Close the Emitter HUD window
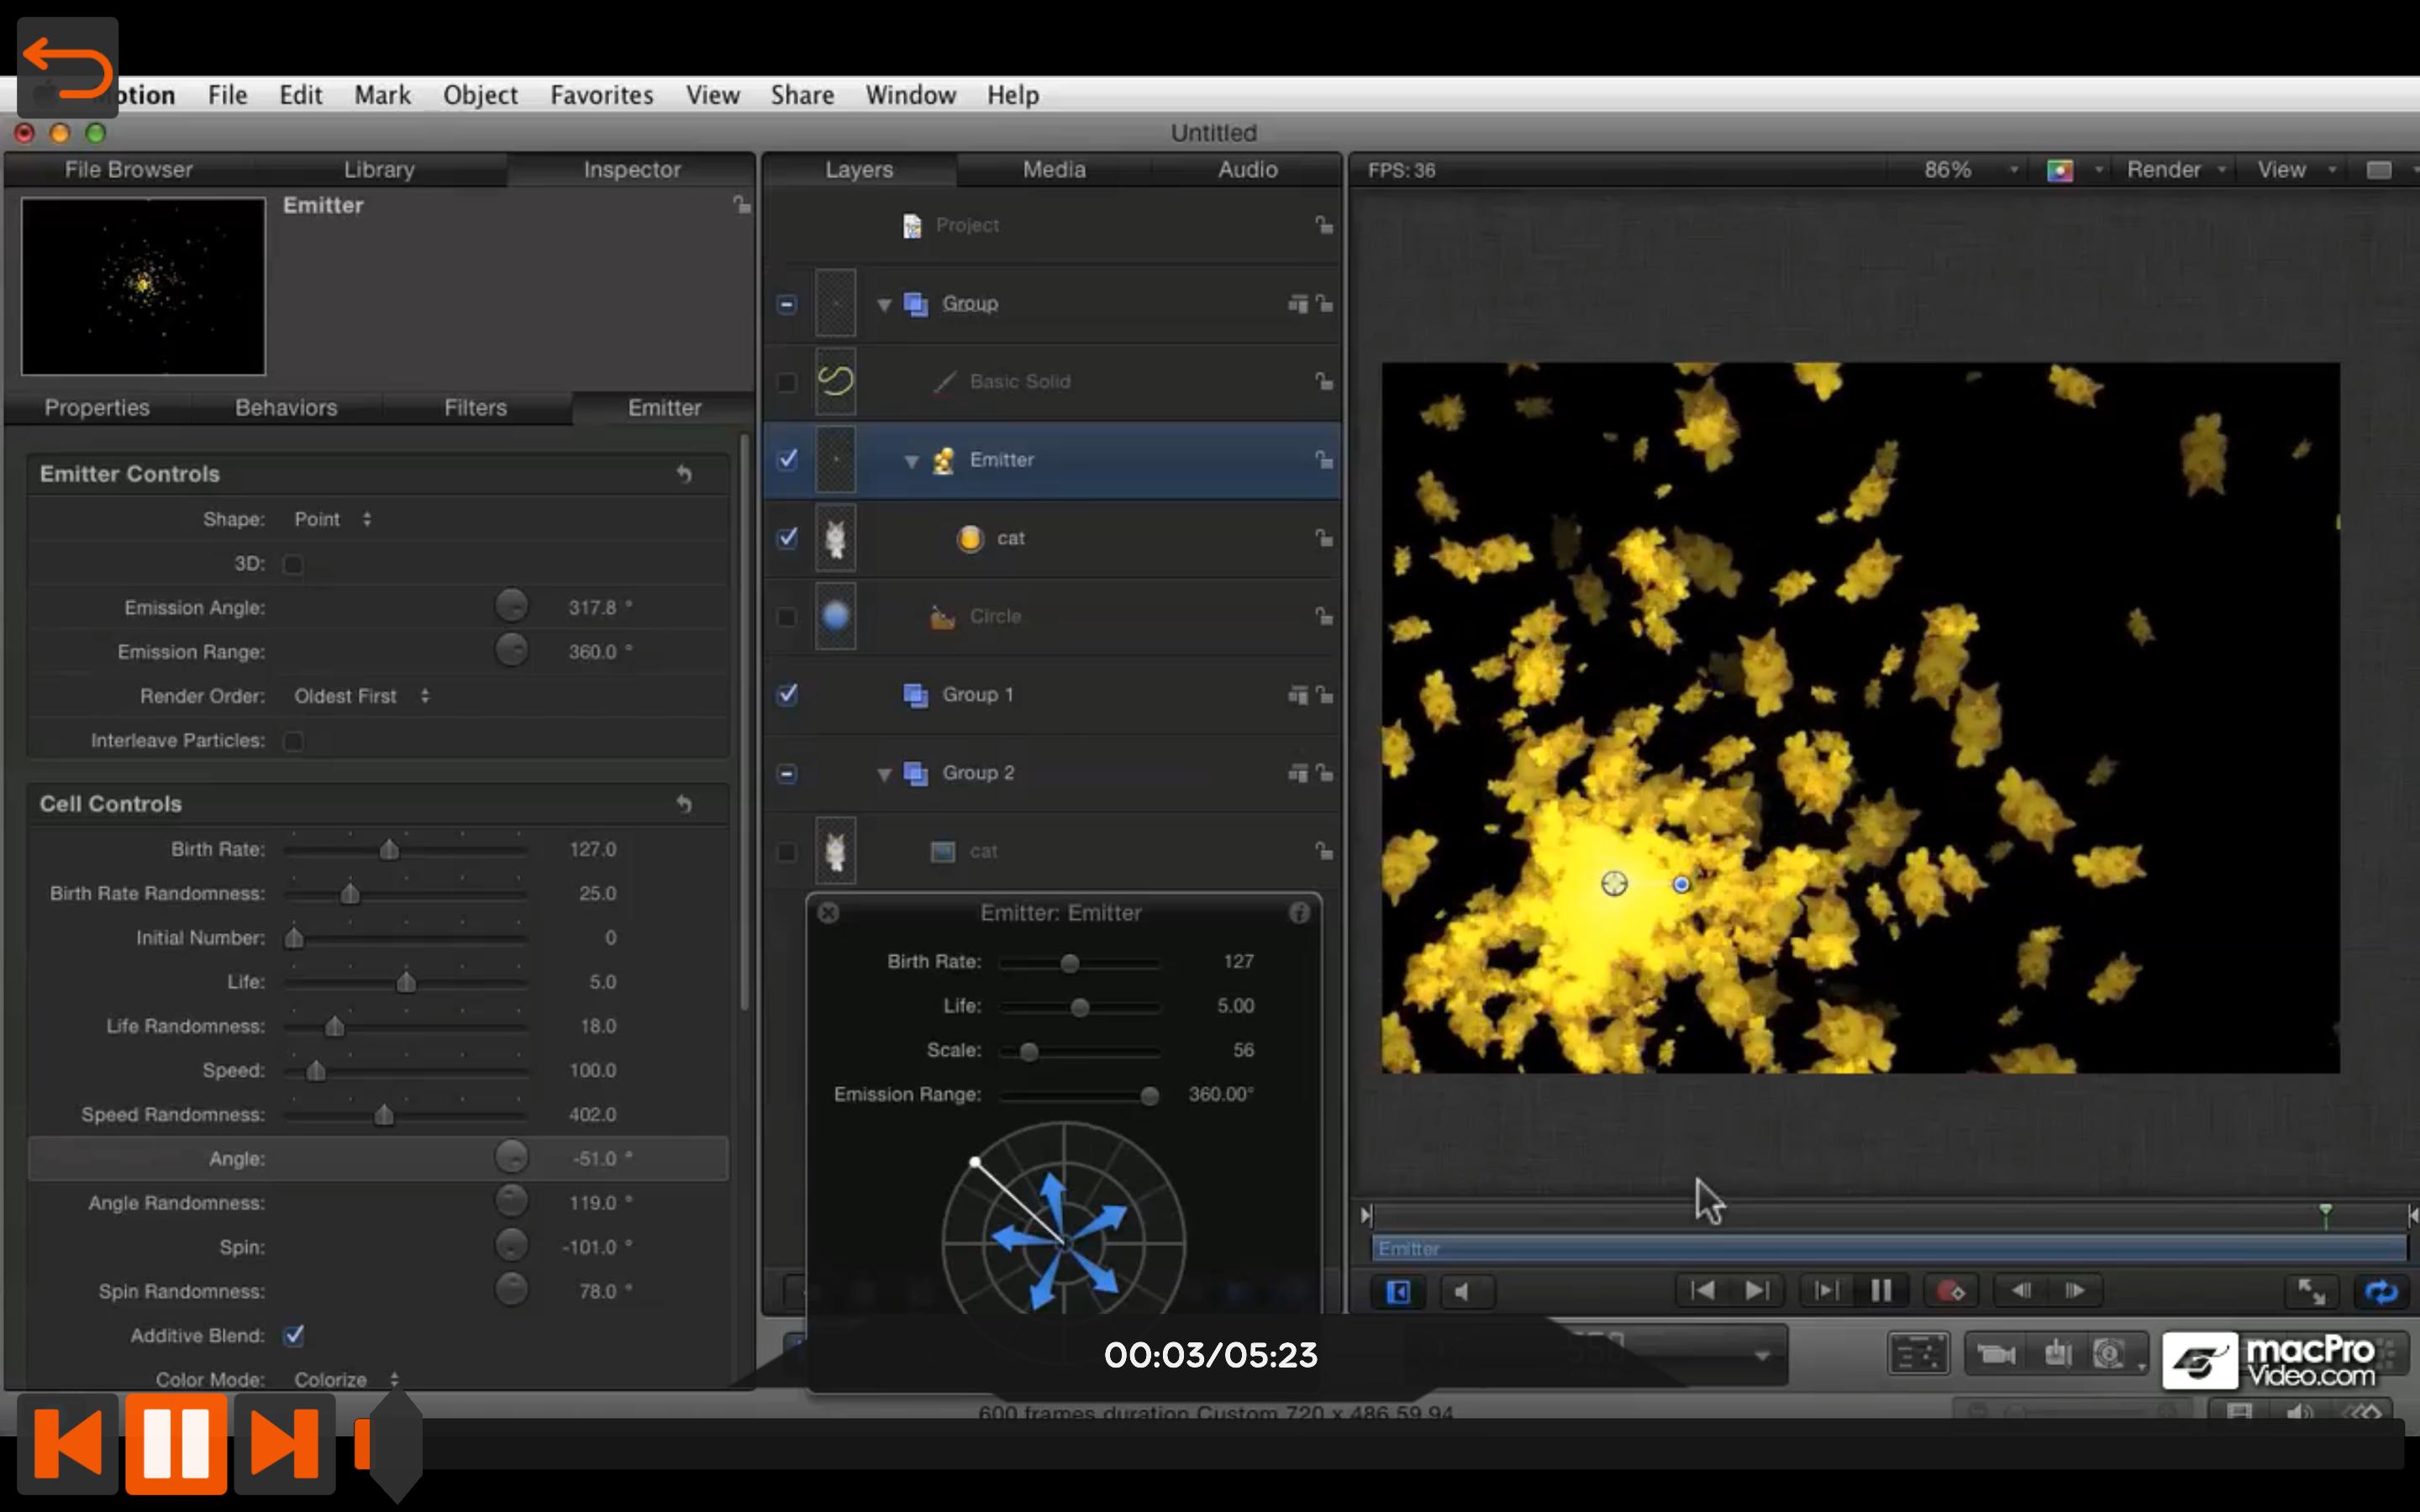The height and width of the screenshot is (1512, 2420). [x=828, y=913]
